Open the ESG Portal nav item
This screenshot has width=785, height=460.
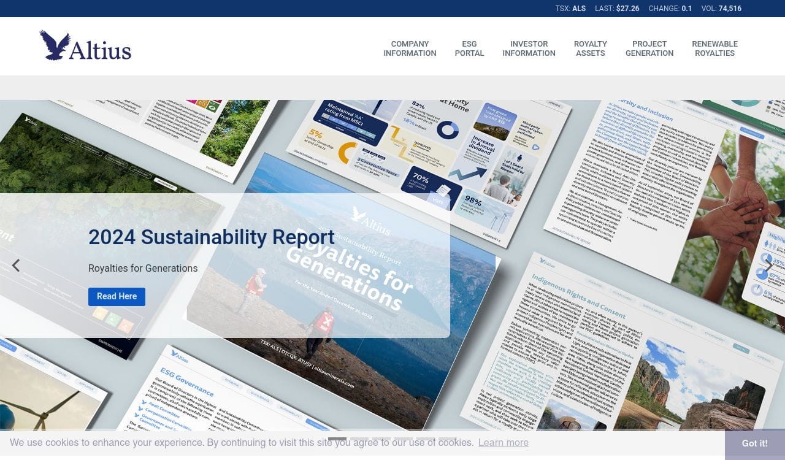[x=469, y=48]
